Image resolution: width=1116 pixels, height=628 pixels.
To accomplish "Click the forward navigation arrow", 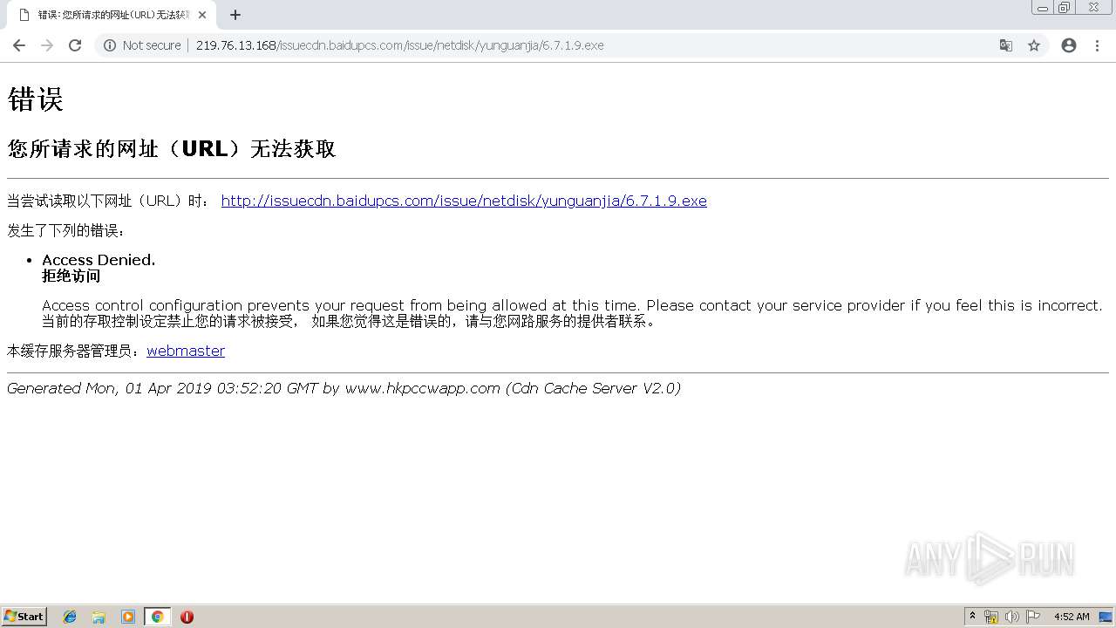I will click(47, 45).
